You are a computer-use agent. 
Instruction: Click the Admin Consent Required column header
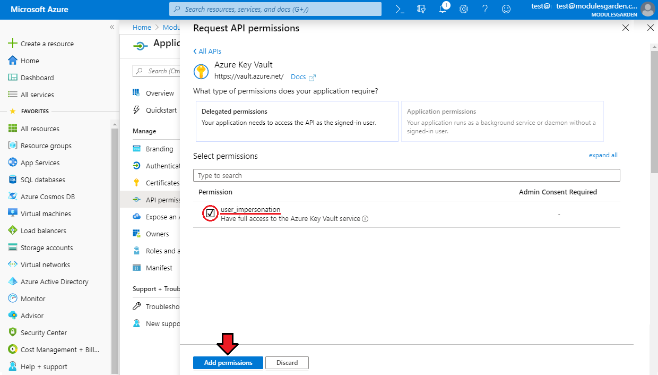point(558,192)
